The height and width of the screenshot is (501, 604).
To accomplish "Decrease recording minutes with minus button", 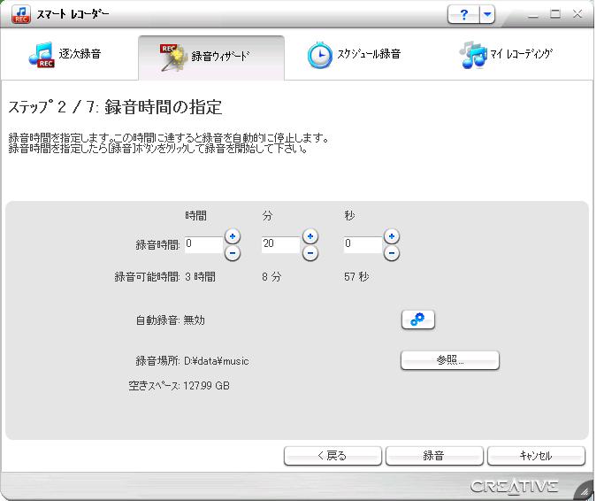I will tap(310, 253).
